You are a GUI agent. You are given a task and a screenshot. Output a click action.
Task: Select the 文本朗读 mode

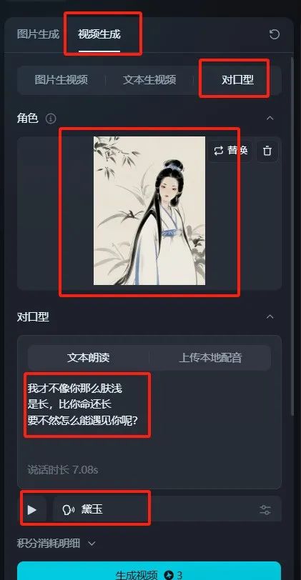coord(89,358)
